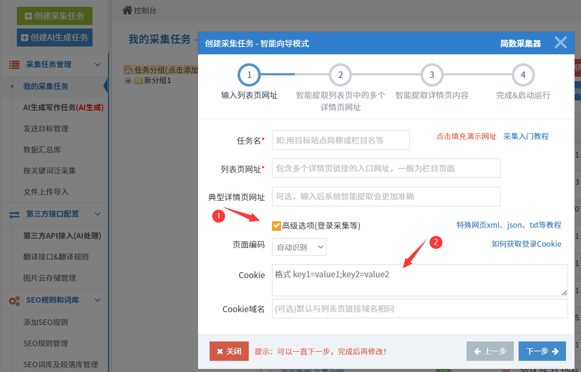The image size is (581, 372).
Task: Click wizard step 1 circle
Action: (249, 75)
